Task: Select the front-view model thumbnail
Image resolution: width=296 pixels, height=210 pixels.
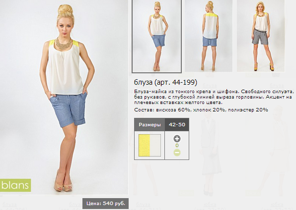Action: (156, 36)
